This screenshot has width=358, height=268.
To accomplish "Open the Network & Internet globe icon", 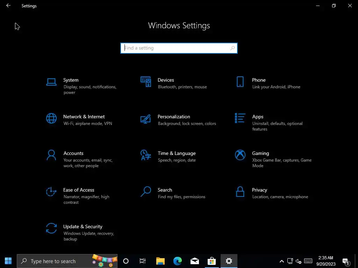I will pos(51,119).
